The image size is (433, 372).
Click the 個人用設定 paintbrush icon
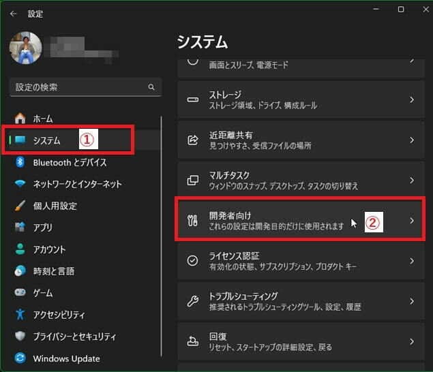tap(20, 206)
